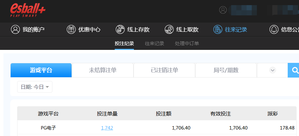Viewport: 299px width, 136px height.
Task: Click the PG电子 platform cell
Action: click(x=48, y=128)
